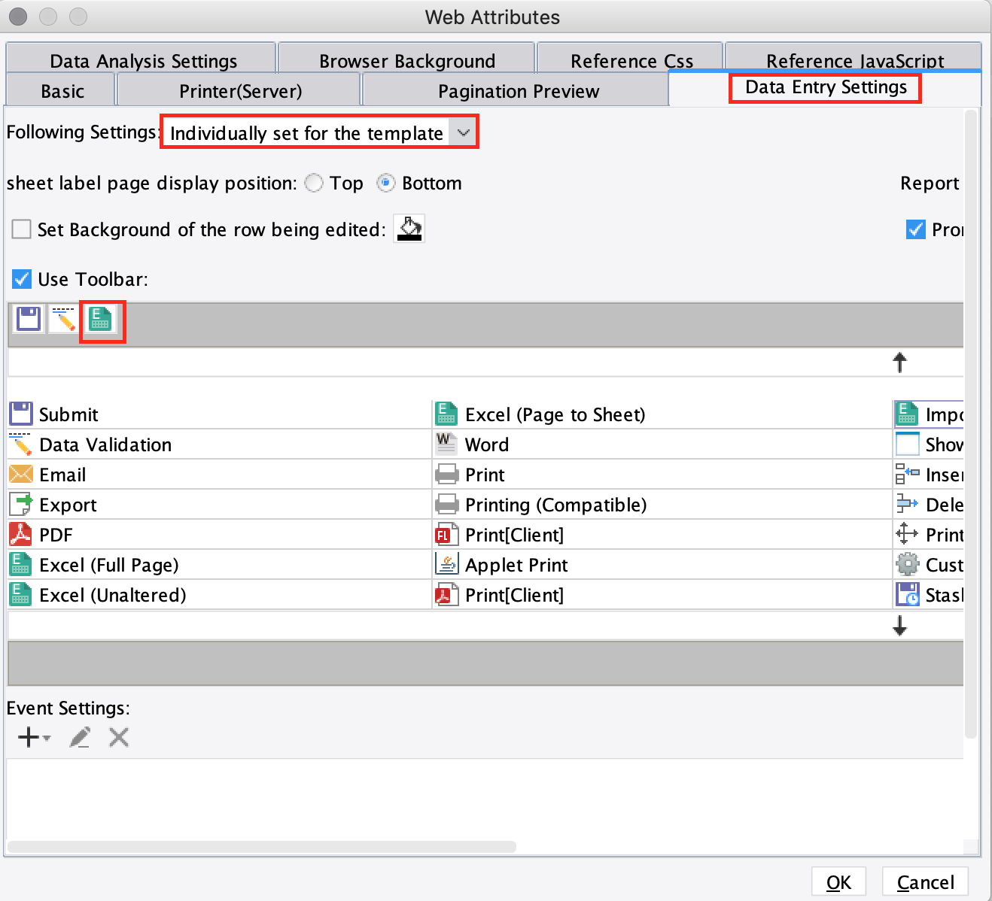The image size is (992, 901).
Task: Select the Excel (Page to Sheet) icon
Action: tap(446, 414)
